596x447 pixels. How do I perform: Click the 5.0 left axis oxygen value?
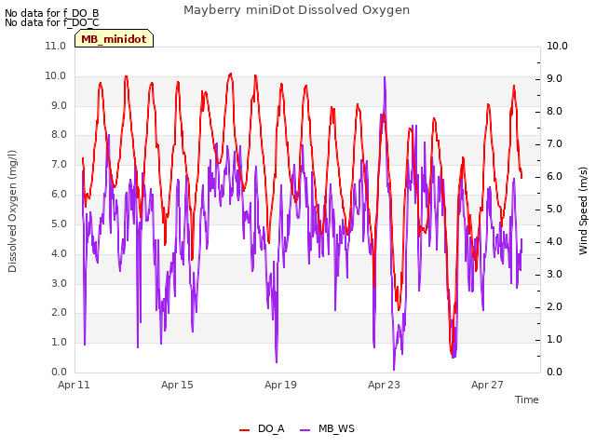[60, 223]
